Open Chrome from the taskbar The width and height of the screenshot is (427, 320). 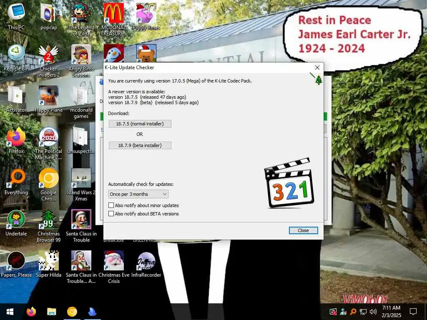[72, 312]
